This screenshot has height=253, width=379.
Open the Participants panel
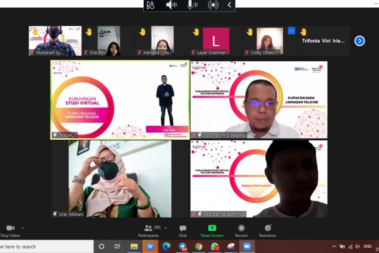(148, 231)
